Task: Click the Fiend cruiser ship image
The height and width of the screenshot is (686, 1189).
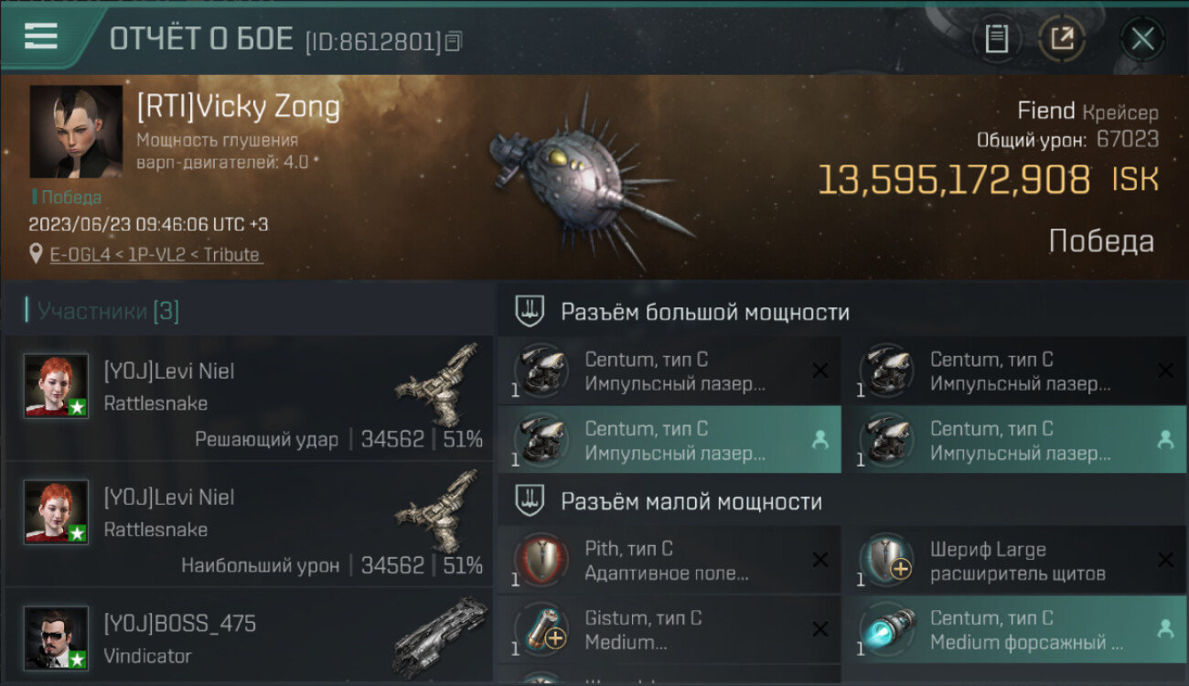Action: click(x=585, y=178)
